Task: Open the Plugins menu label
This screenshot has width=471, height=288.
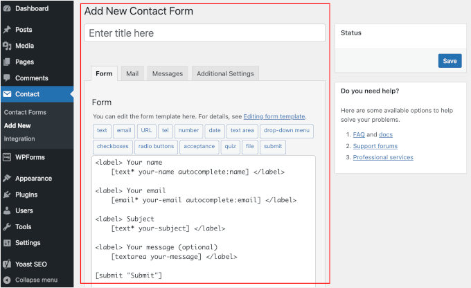Action: 26,195
